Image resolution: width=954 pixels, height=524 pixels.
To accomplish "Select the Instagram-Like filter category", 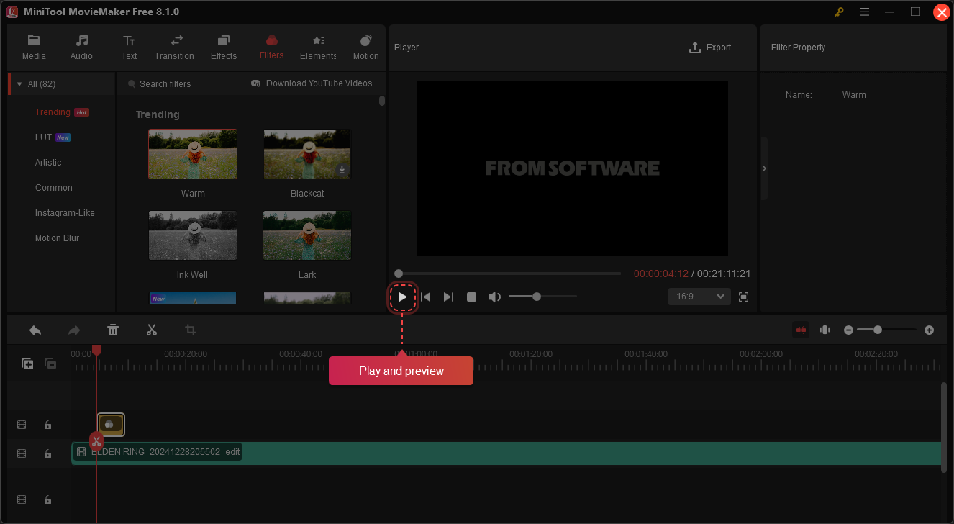I will coord(65,213).
